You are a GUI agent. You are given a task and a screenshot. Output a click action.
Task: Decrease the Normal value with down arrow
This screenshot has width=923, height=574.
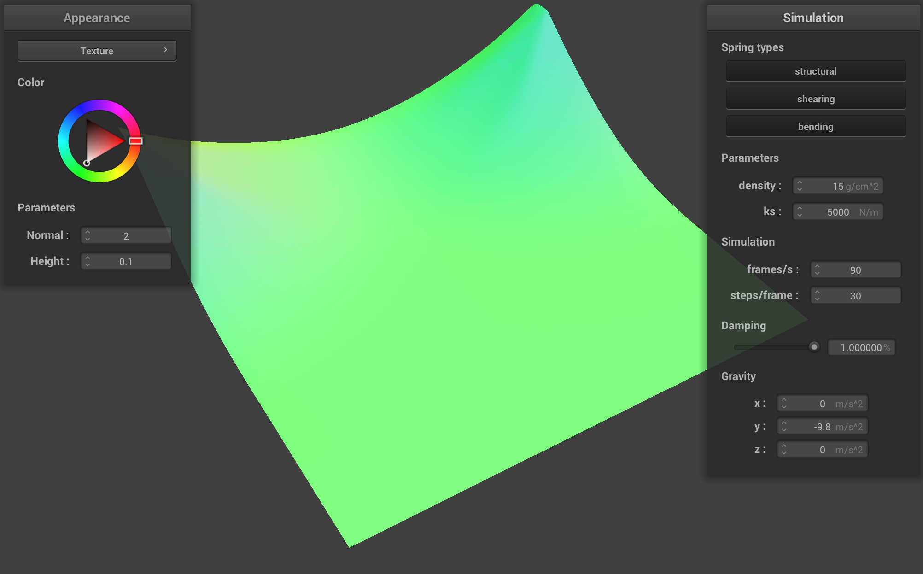(x=88, y=239)
